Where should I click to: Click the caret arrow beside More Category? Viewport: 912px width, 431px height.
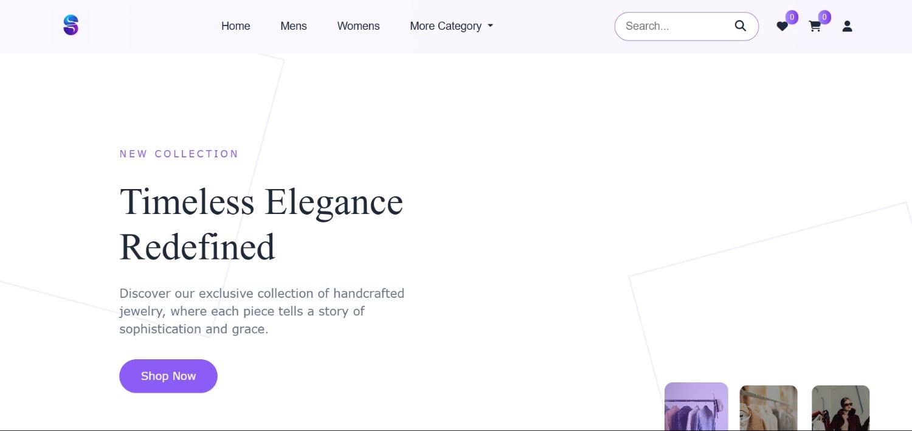[491, 26]
